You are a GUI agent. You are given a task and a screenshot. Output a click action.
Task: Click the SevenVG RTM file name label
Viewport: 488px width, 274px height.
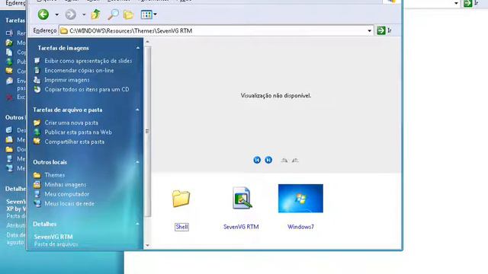[x=241, y=227]
